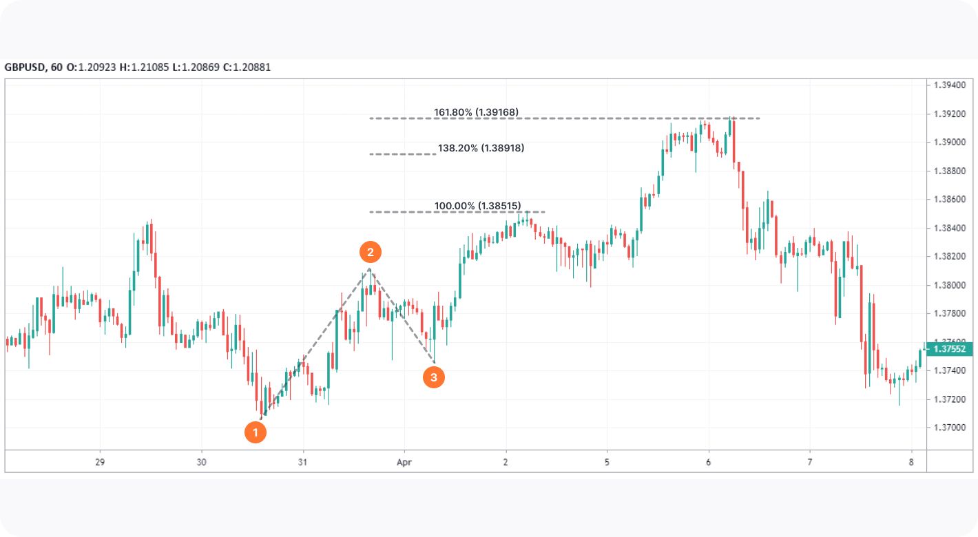This screenshot has width=978, height=537.
Task: Click the 138.20% (1.38918) level label
Action: coord(481,148)
